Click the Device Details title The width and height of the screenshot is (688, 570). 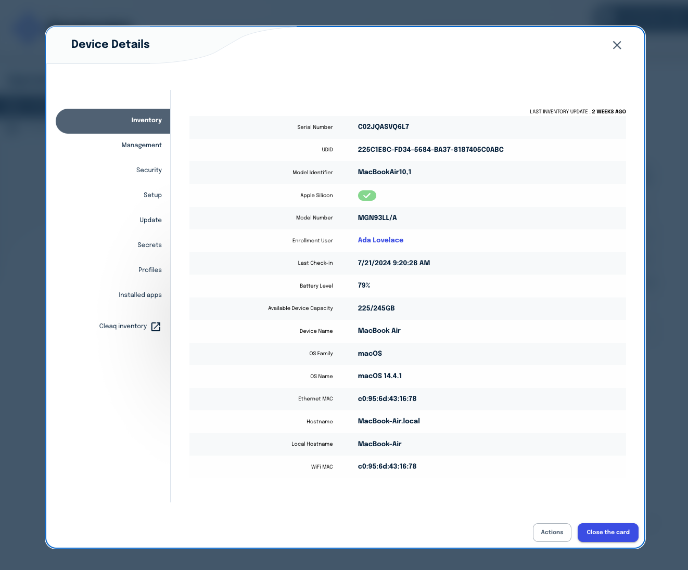coord(110,44)
